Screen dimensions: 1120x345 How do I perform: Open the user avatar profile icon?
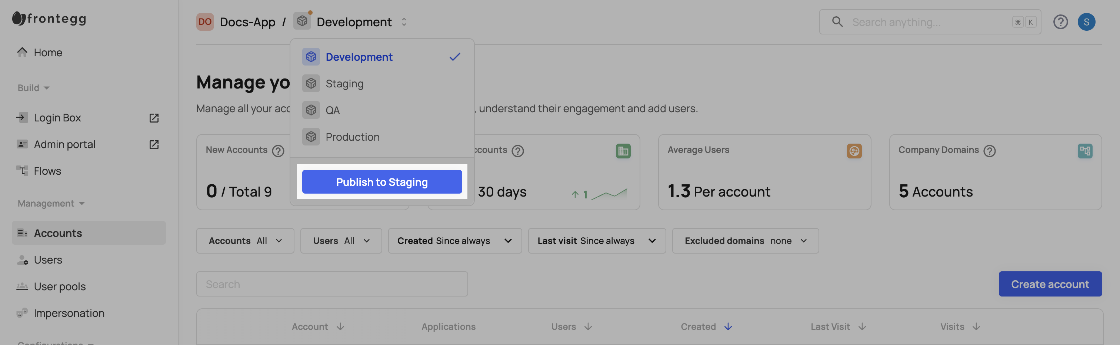click(1086, 22)
